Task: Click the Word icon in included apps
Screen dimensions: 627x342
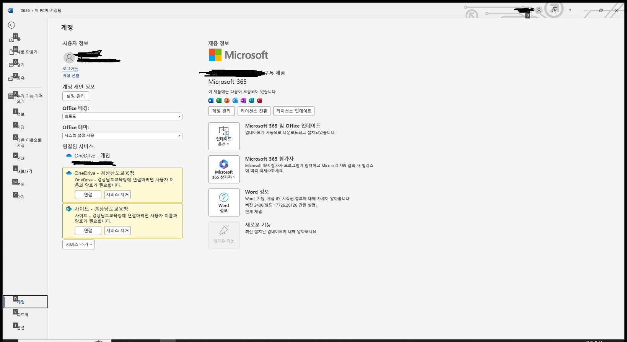Action: [x=211, y=101]
